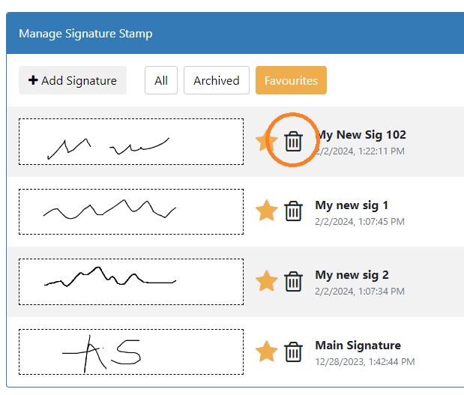Image resolution: width=464 pixels, height=395 pixels.
Task: Click the Manage Signature Stamp header
Action: tap(85, 34)
